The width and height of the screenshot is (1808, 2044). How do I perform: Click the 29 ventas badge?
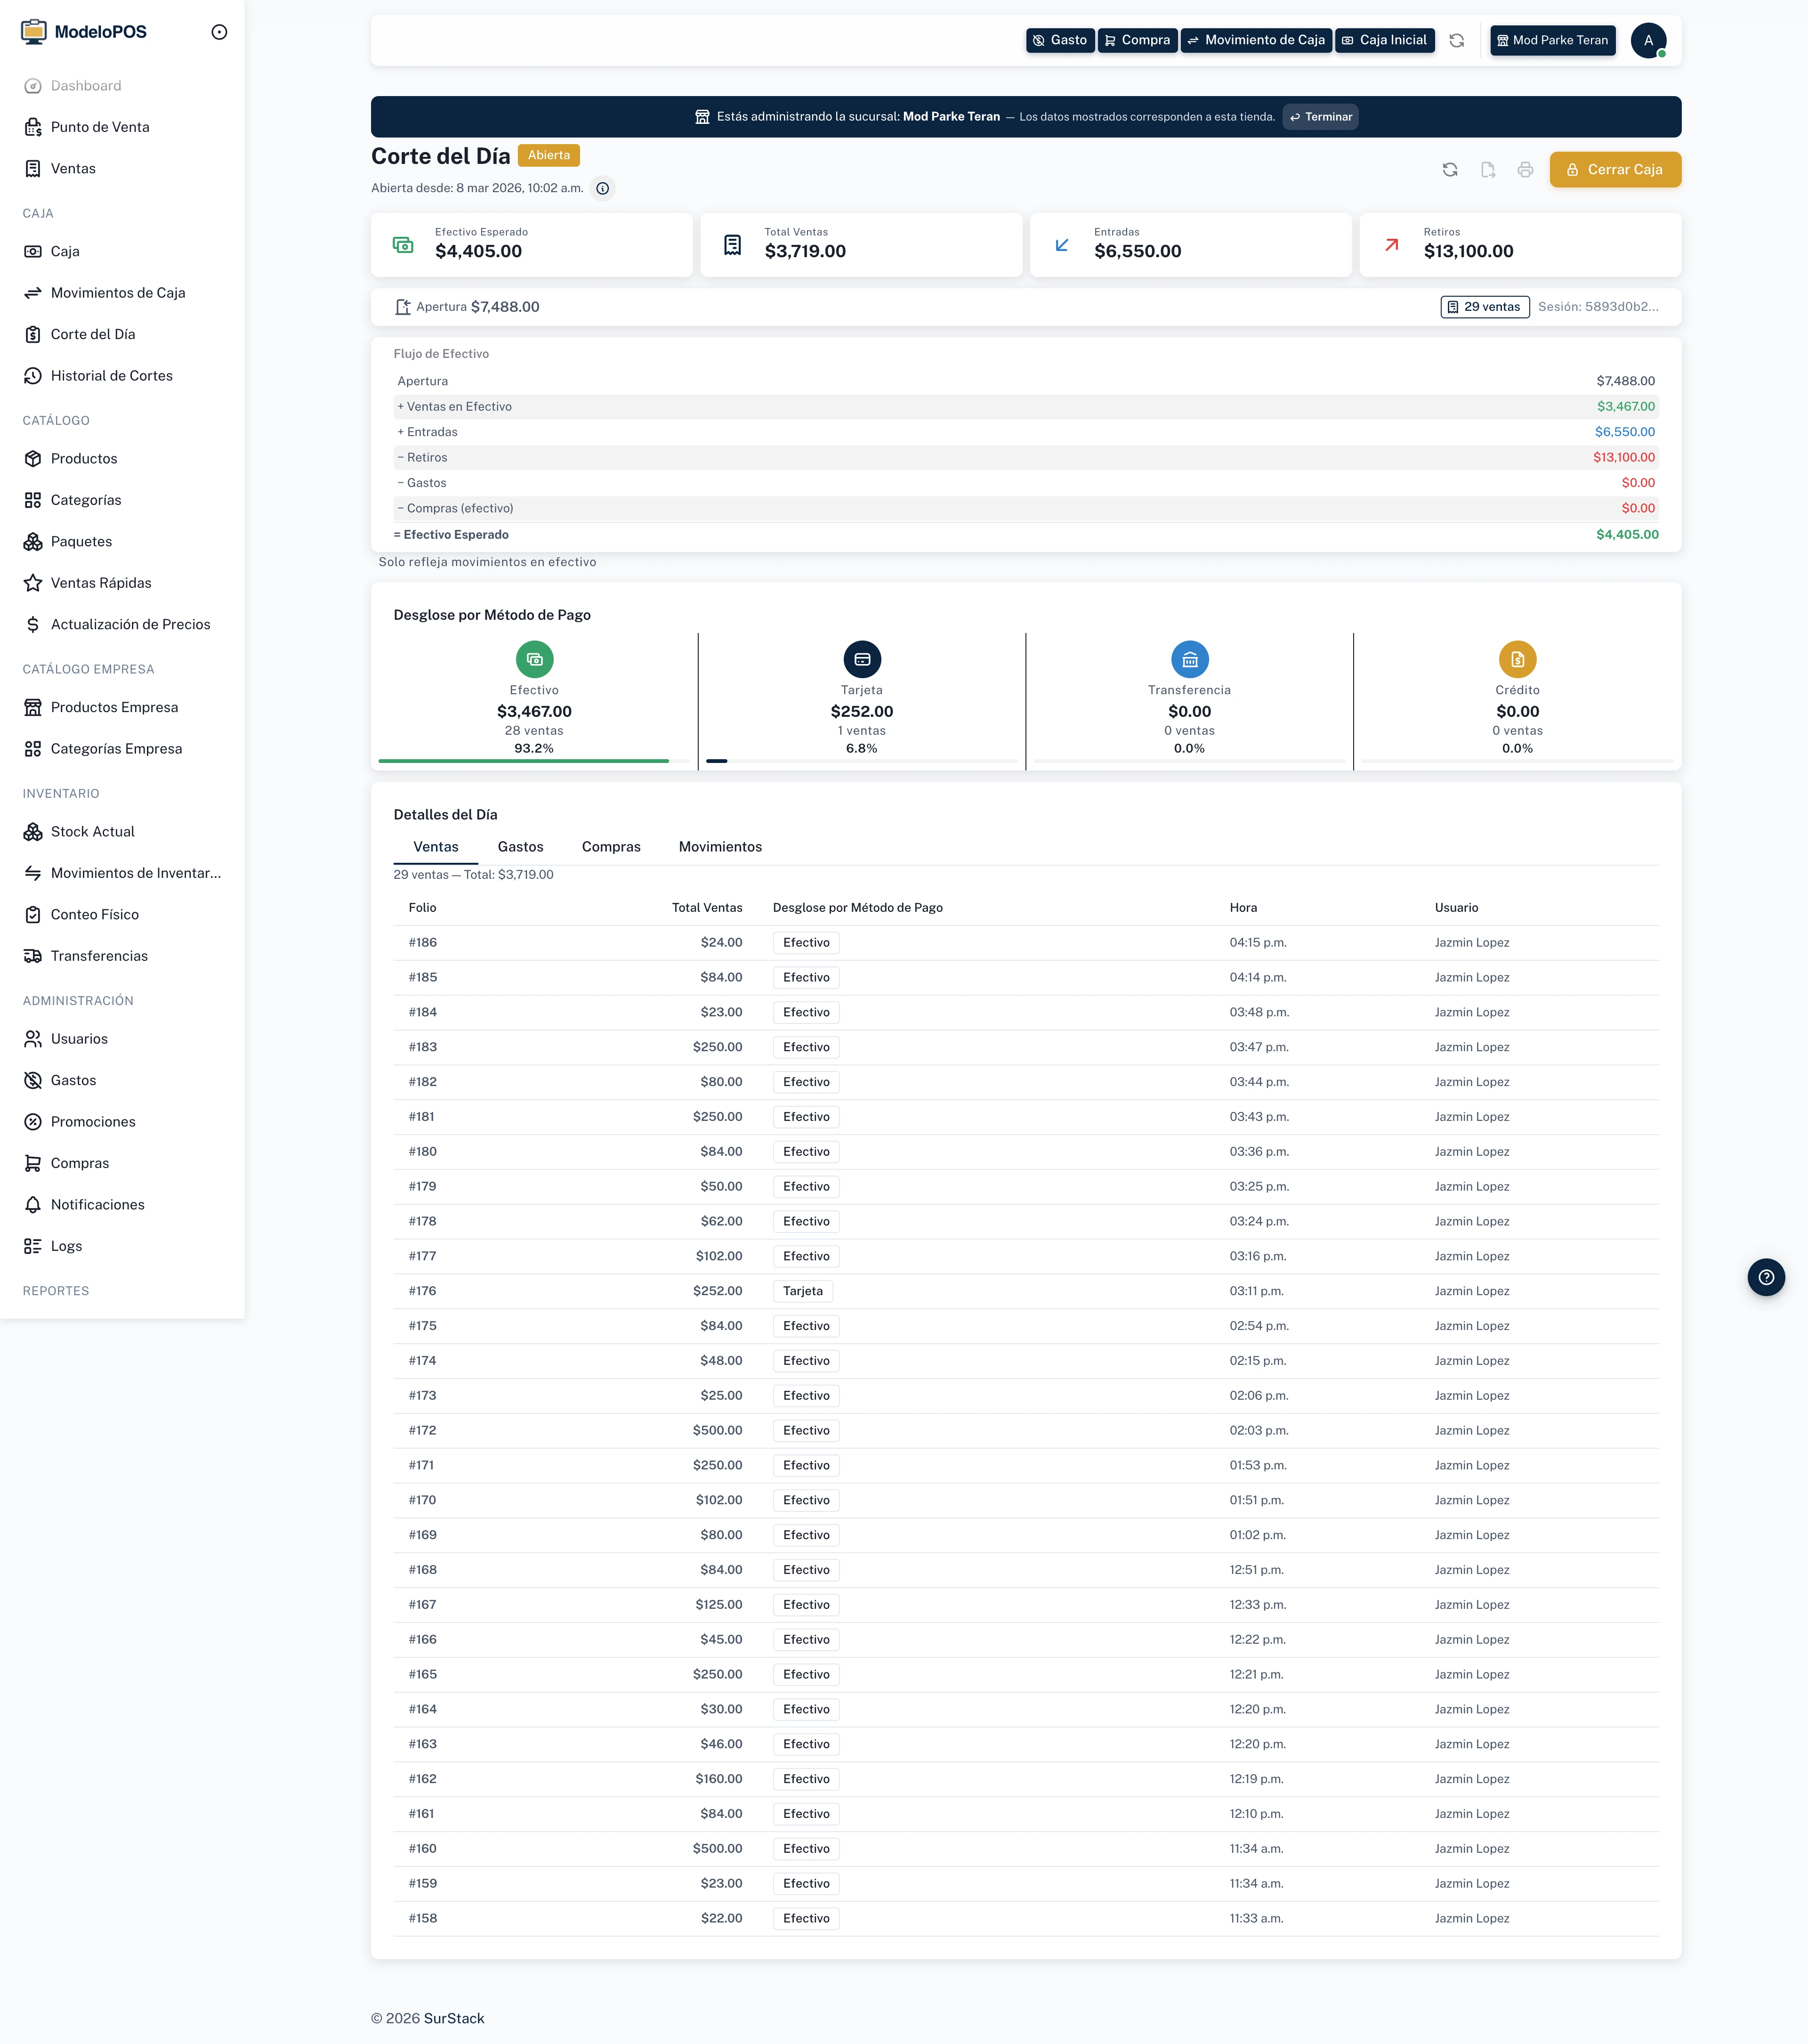tap(1484, 307)
